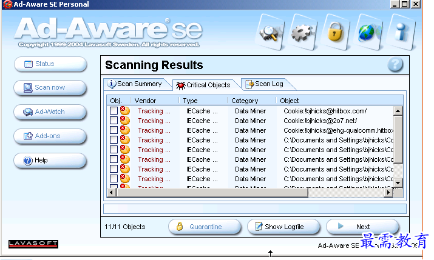Open the Status page
The height and width of the screenshot is (260, 434).
click(50, 64)
